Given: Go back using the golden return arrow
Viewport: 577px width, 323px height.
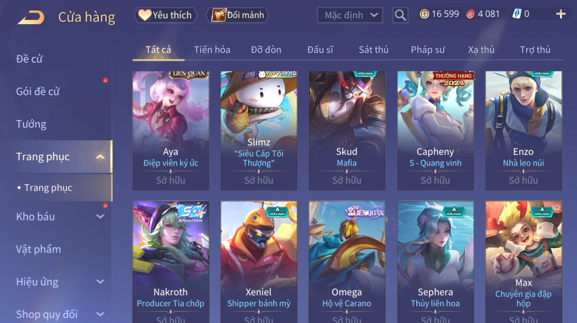Looking at the screenshot, I should point(31,17).
